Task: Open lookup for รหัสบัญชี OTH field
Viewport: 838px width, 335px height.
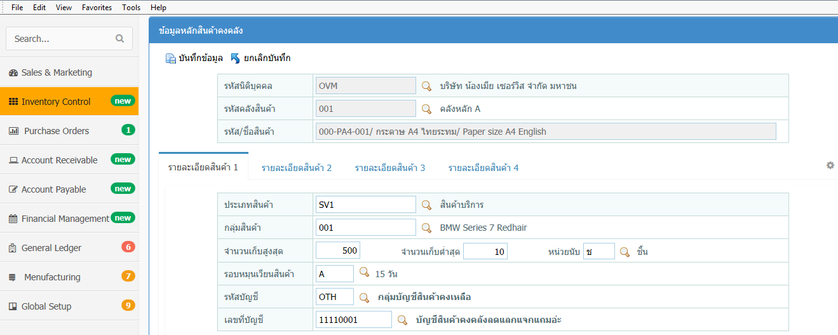Action: tap(364, 297)
